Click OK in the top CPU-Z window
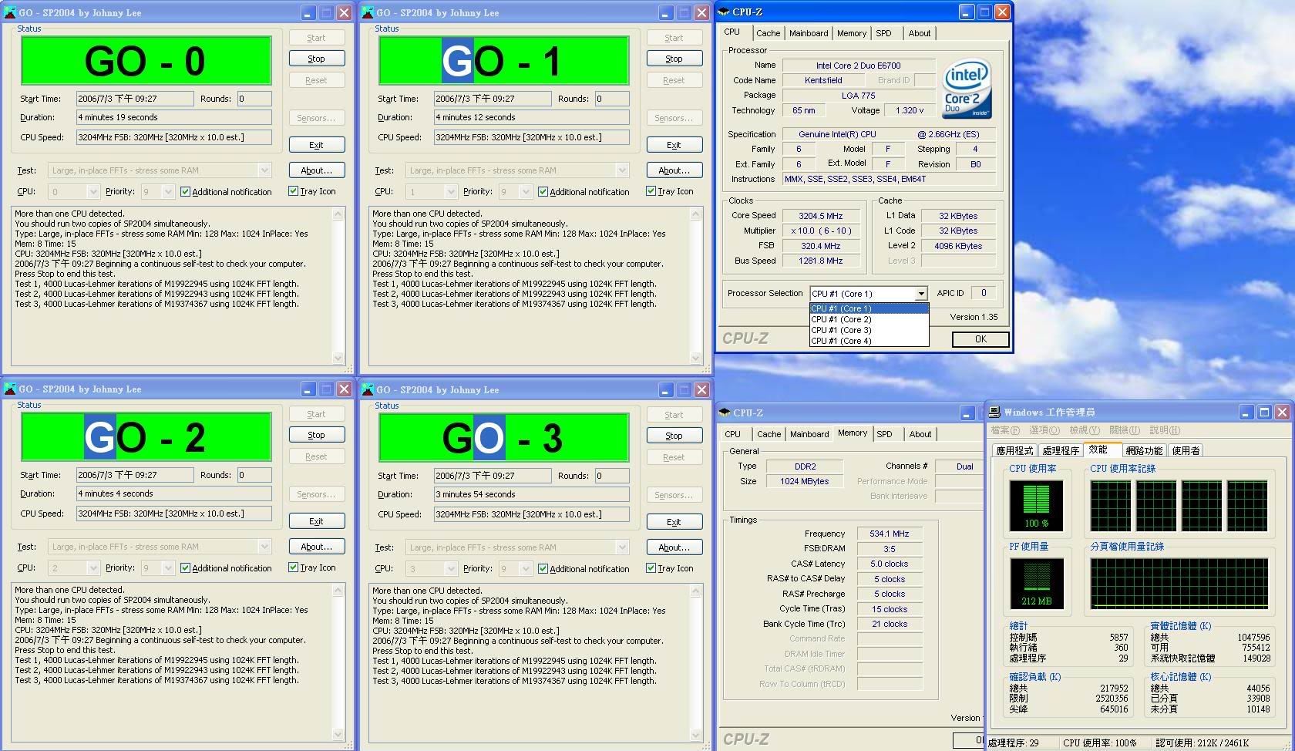1295x751 pixels. 980,339
